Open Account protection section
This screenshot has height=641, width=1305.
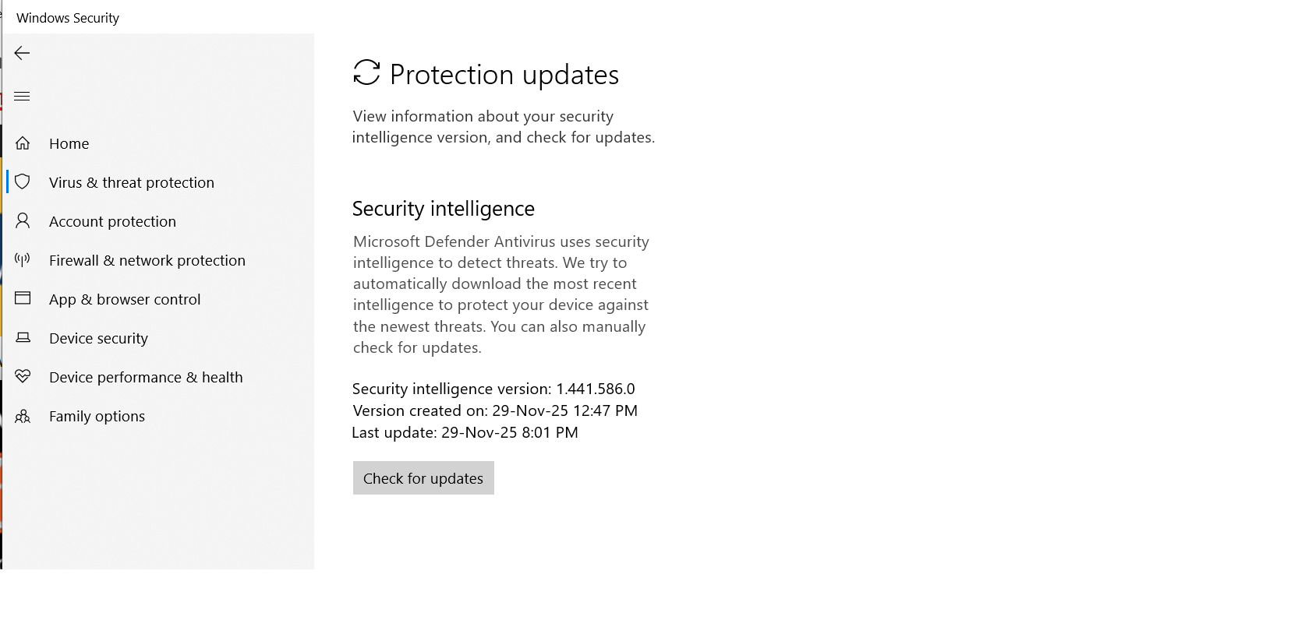point(112,221)
